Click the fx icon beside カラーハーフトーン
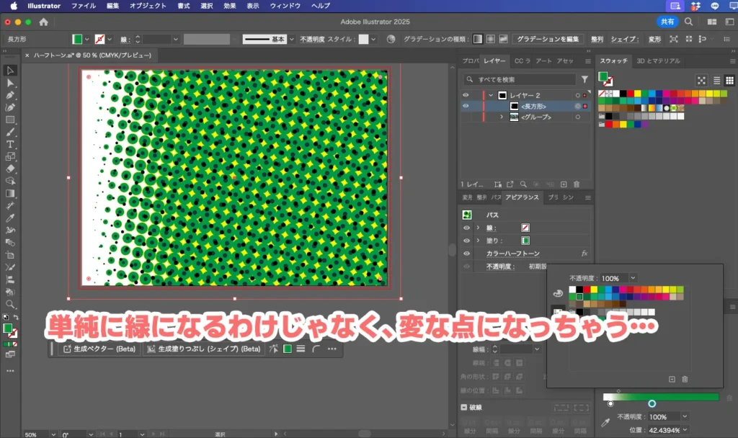Image resolution: width=738 pixels, height=438 pixels. pyautogui.click(x=585, y=254)
